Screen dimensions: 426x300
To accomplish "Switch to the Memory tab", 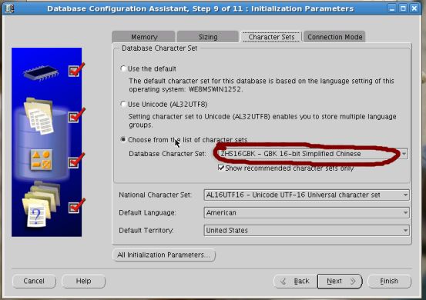I will 143,37.
